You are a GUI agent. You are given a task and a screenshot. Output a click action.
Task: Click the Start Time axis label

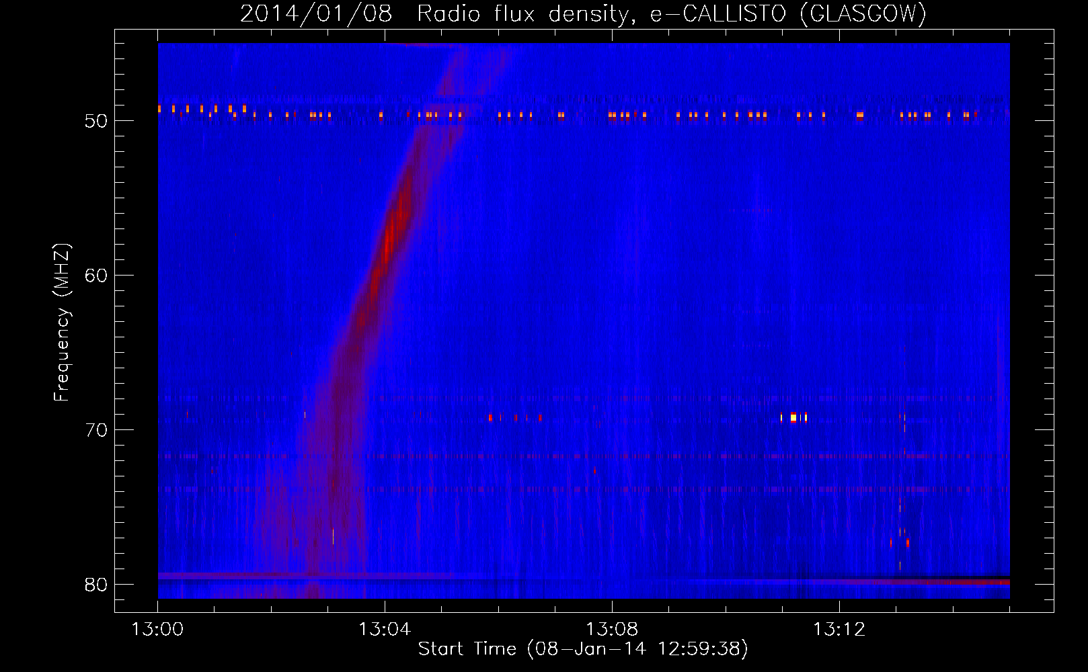583,648
